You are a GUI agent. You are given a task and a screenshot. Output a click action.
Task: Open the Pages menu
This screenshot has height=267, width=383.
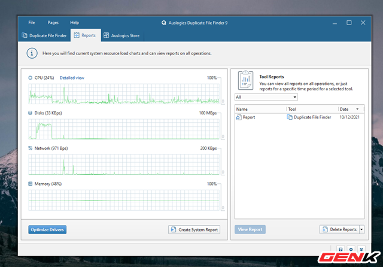[53, 23]
